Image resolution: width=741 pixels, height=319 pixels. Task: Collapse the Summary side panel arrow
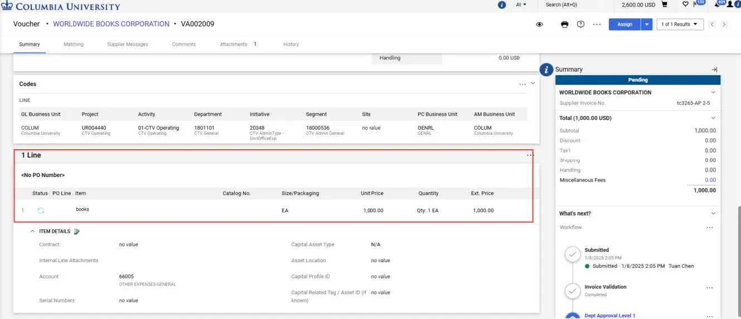click(714, 70)
